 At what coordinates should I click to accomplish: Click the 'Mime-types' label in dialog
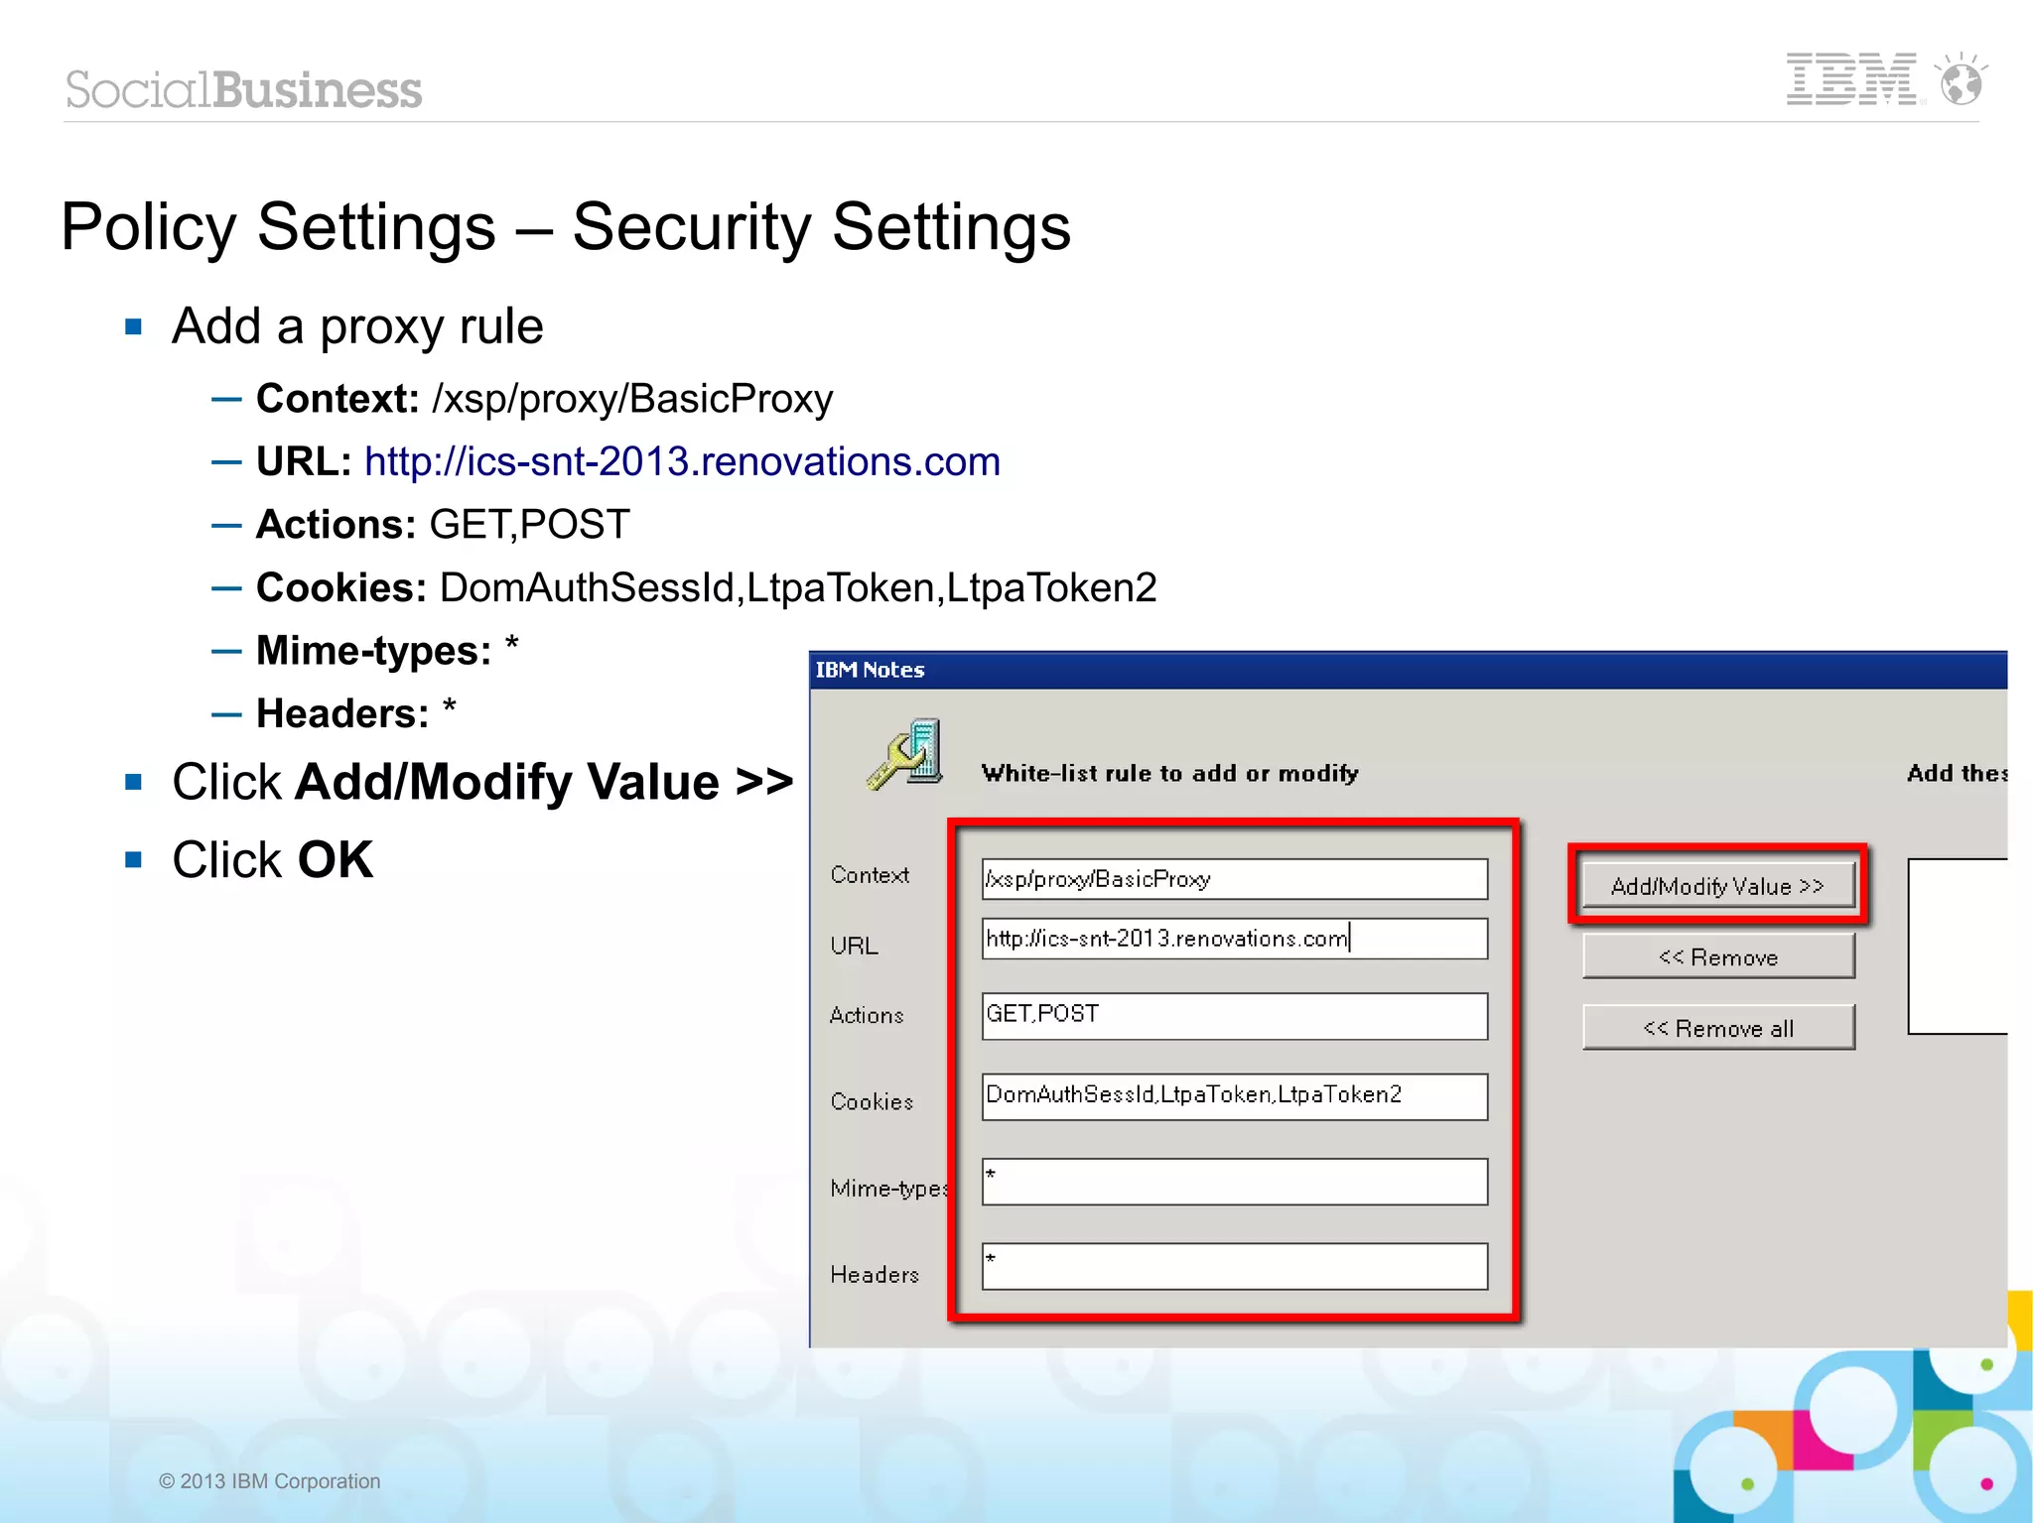(x=889, y=1188)
